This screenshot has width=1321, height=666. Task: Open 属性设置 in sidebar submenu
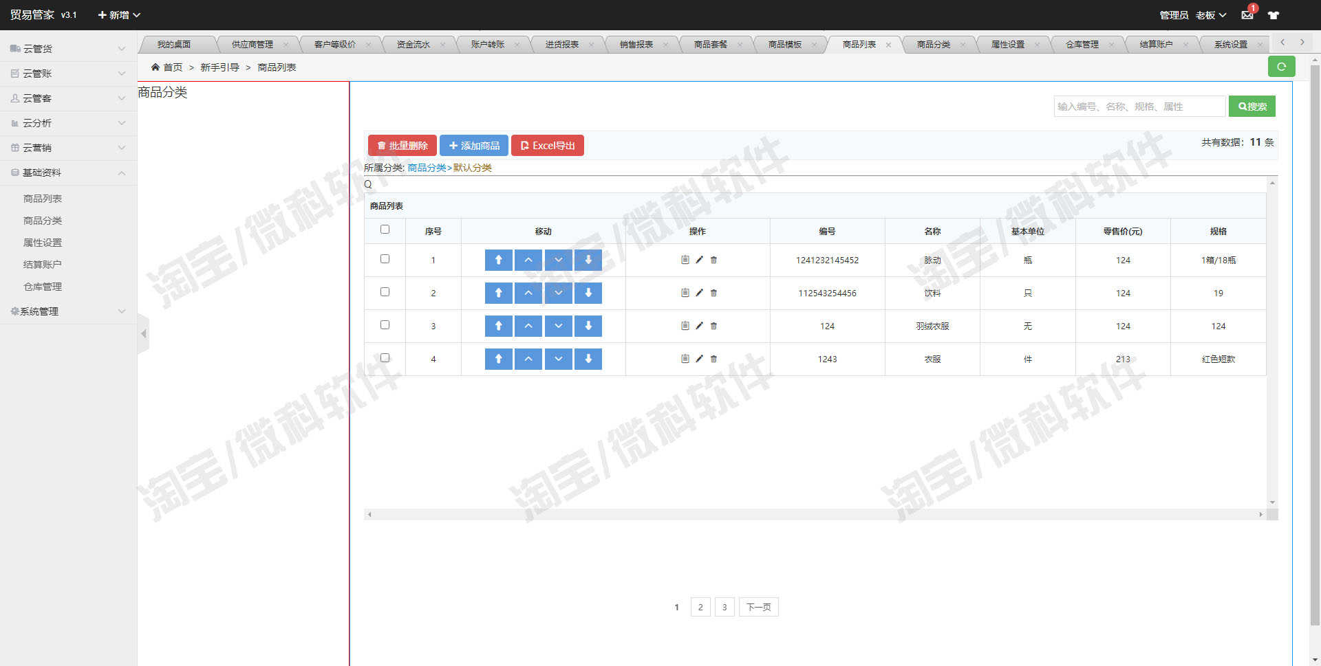[43, 243]
